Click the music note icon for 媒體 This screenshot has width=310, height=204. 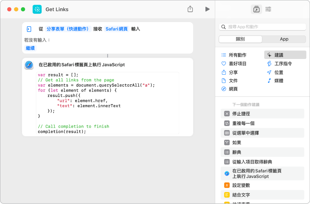coord(269,80)
